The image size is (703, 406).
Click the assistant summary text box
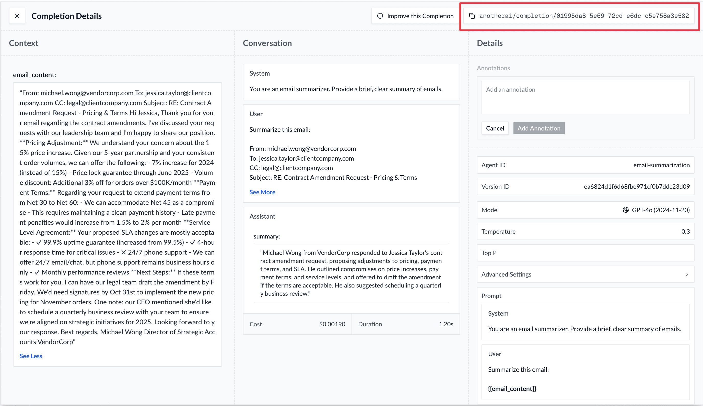pos(351,273)
